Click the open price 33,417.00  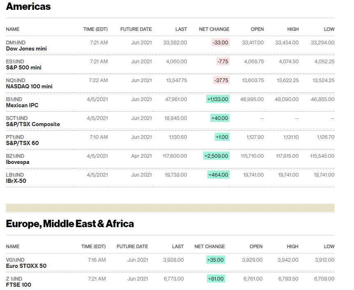pyautogui.click(x=253, y=43)
